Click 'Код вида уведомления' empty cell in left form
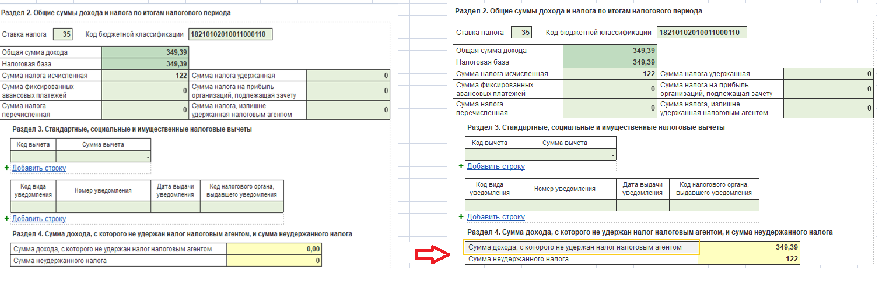Image resolution: width=886 pixels, height=284 pixels. pyautogui.click(x=34, y=207)
